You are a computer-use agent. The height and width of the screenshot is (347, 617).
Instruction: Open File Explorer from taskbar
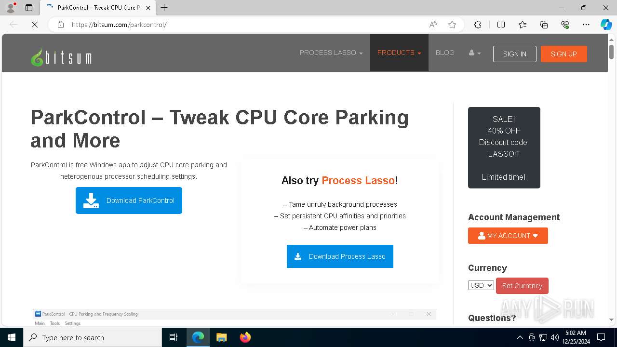(x=221, y=337)
